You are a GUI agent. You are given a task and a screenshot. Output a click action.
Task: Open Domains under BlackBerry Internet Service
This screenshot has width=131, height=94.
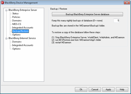[17, 42]
